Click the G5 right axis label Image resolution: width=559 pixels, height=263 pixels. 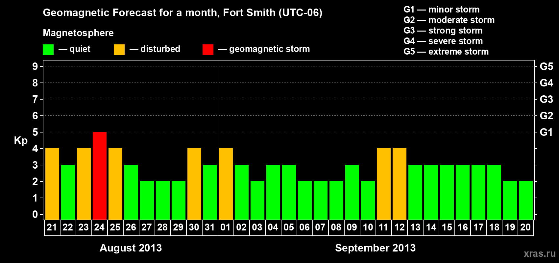coord(546,66)
